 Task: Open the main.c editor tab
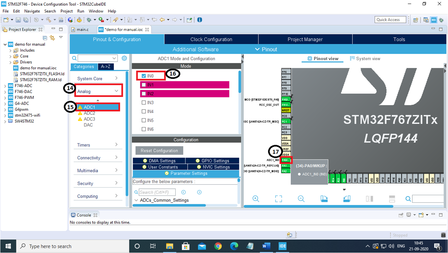coord(83,30)
